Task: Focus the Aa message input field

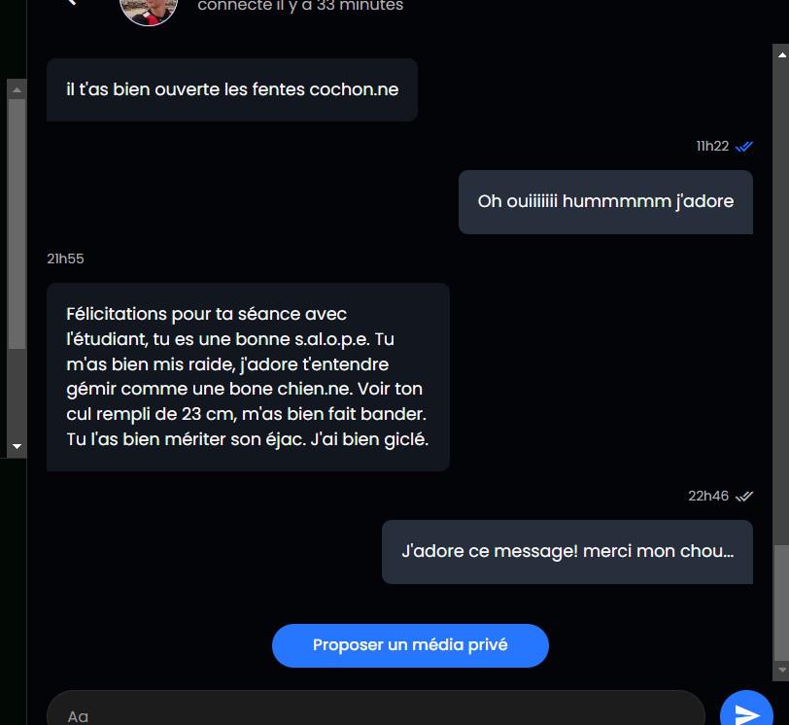Action: (376, 710)
